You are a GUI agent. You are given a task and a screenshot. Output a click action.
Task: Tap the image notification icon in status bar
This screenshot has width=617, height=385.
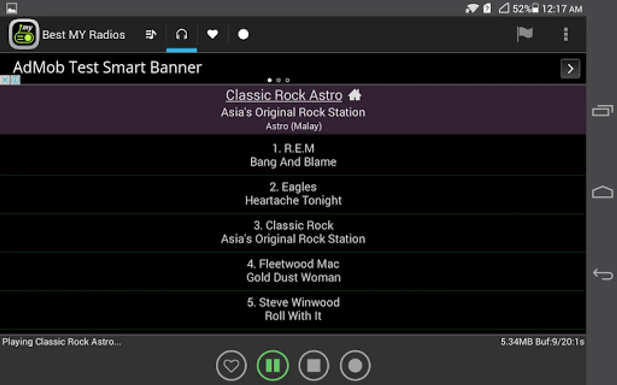coord(12,8)
